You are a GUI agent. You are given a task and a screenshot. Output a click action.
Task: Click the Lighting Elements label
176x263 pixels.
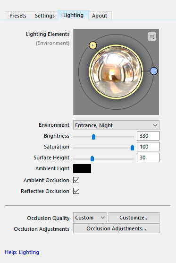[48, 34]
